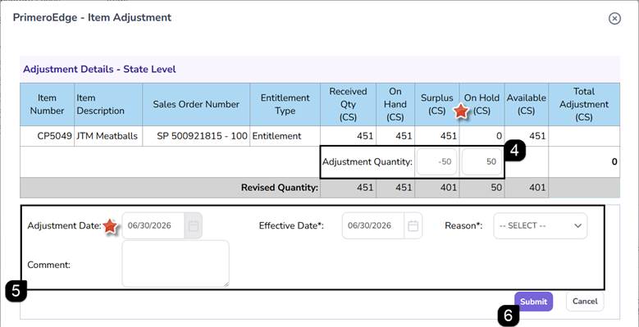Close the Item Adjustment dialog

pos(614,18)
